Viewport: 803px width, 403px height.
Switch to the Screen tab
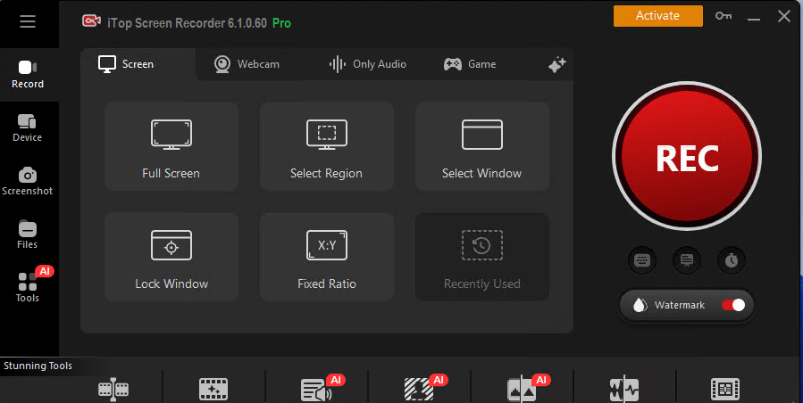click(126, 64)
